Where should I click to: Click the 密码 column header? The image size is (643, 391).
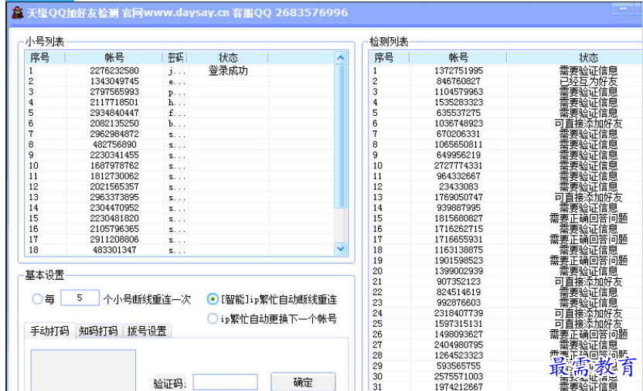click(x=175, y=58)
